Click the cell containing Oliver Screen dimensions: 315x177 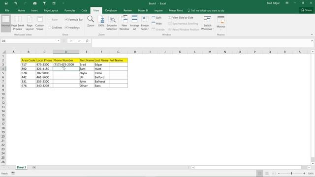pos(87,86)
